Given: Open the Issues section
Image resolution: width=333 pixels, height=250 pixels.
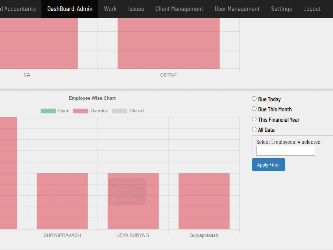Looking at the screenshot, I should tap(136, 9).
